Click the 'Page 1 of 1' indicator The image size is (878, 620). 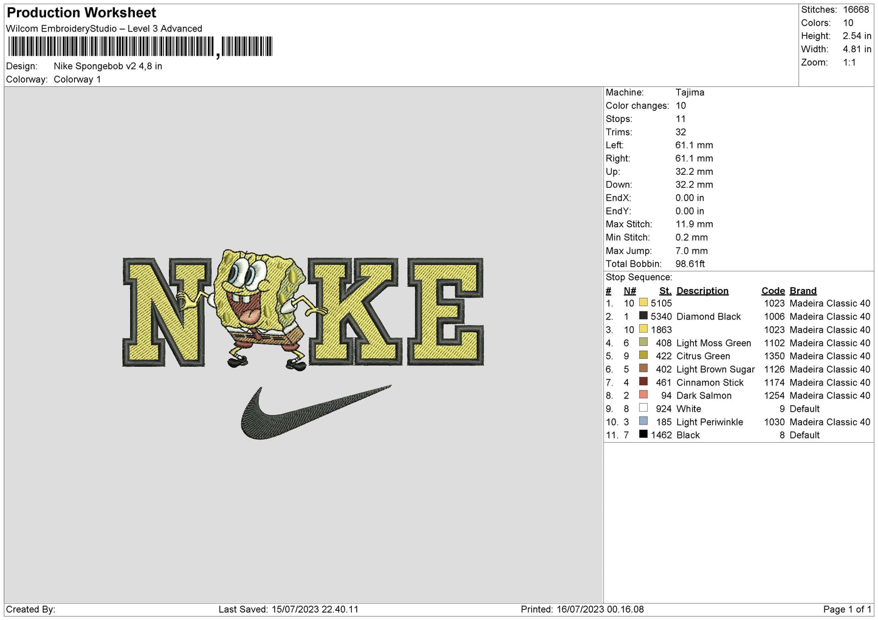(847, 610)
